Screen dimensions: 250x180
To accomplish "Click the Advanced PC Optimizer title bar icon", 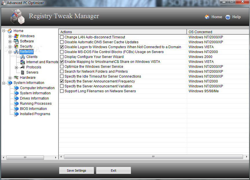I will (3, 3).
